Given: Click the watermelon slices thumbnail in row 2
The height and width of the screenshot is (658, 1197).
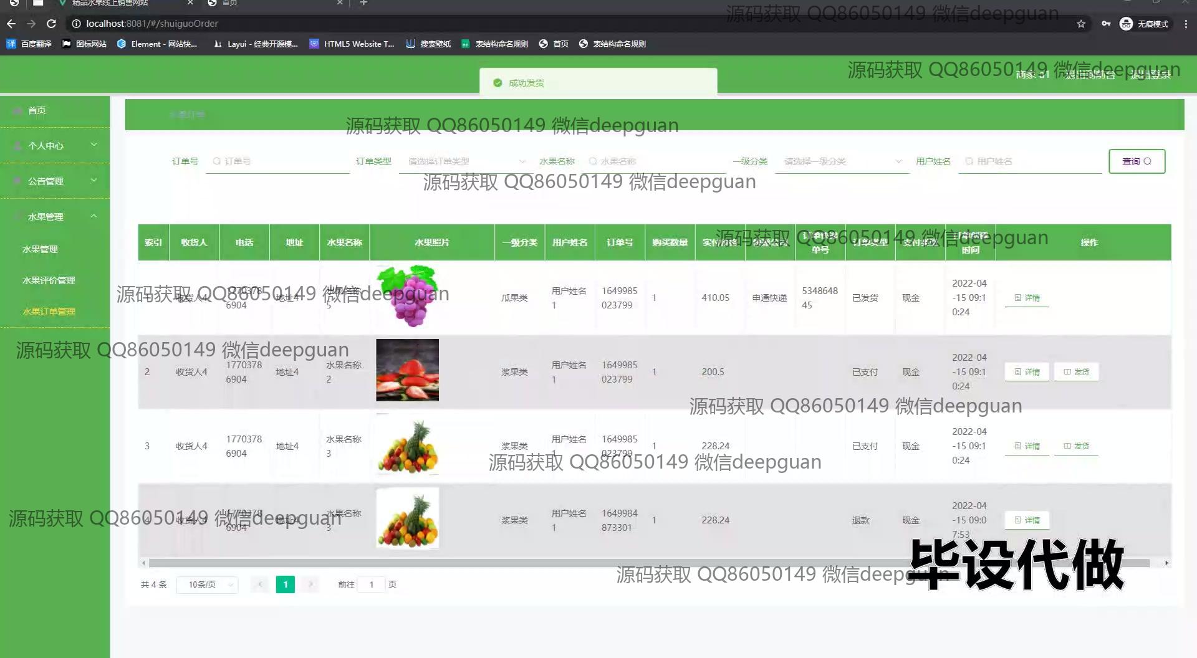Looking at the screenshot, I should coord(408,370).
